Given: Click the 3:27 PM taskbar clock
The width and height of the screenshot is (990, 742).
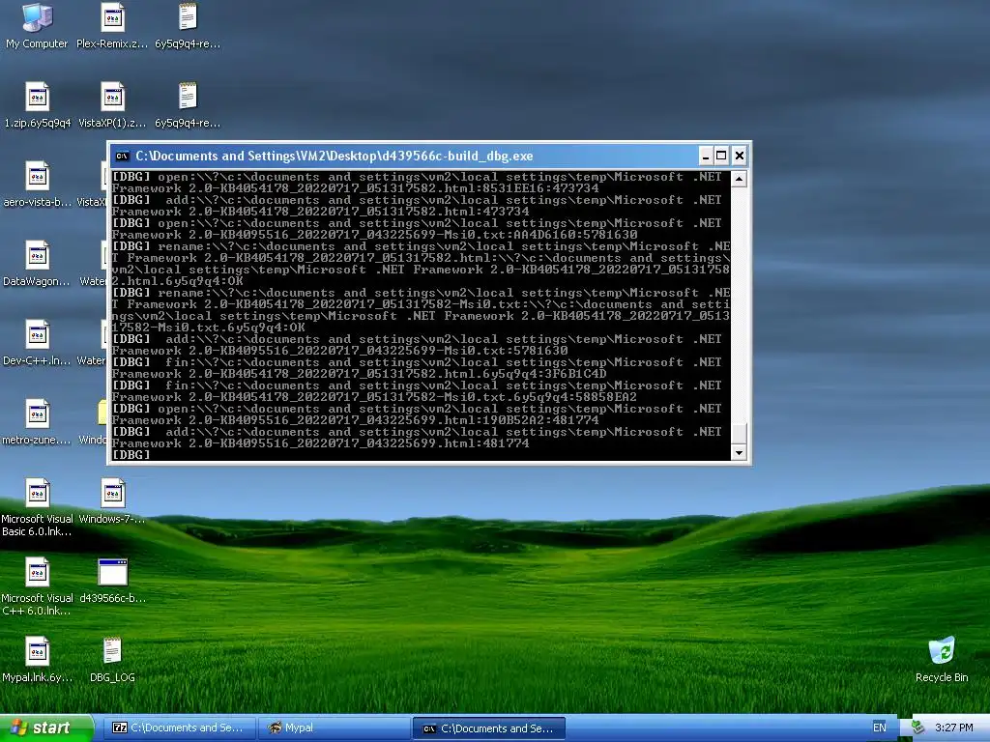Looking at the screenshot, I should (953, 728).
